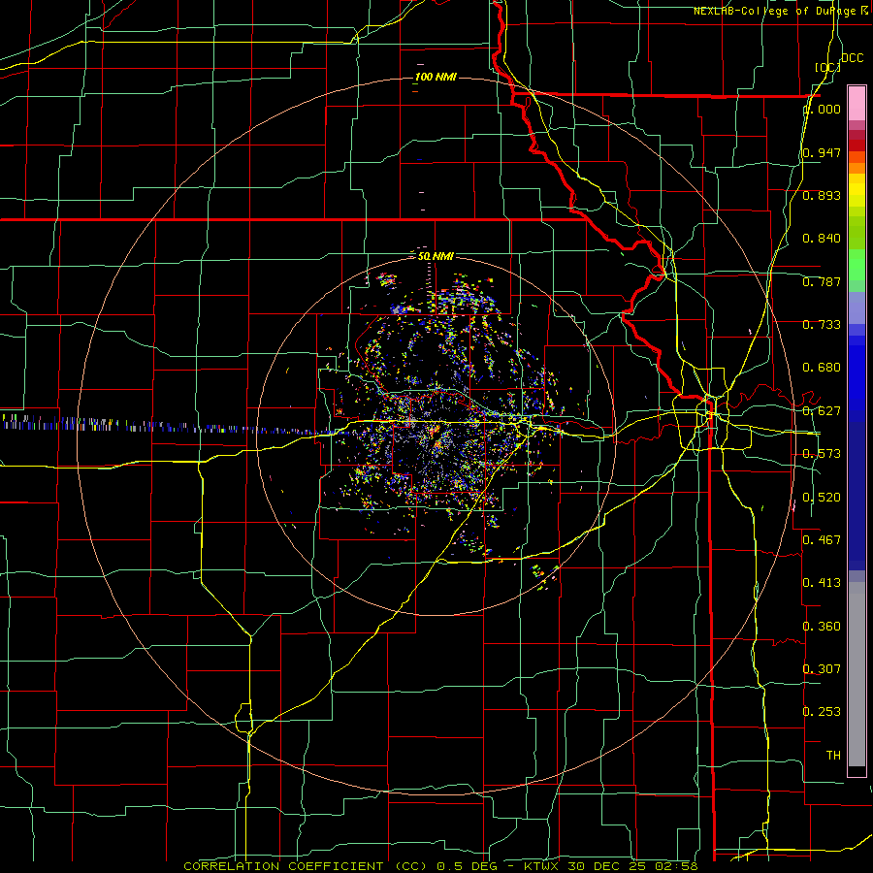This screenshot has height=873, width=873.
Task: Click the 0.787 scale value
Action: 822,281
